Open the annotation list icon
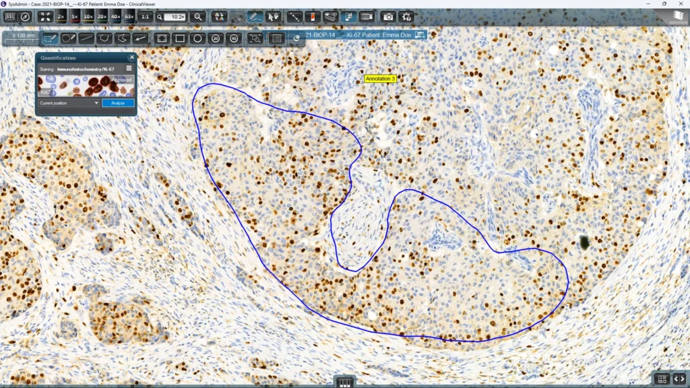This screenshot has width=690, height=388. tap(277, 38)
